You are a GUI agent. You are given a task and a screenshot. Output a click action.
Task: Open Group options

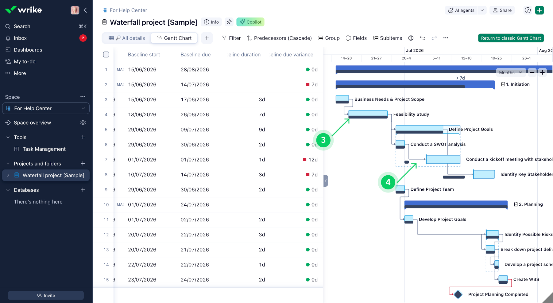coord(329,38)
